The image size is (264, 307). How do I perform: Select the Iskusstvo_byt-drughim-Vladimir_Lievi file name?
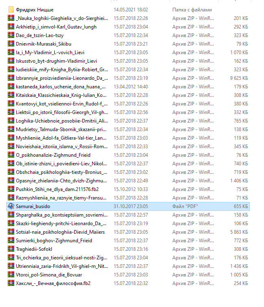(x=56, y=61)
